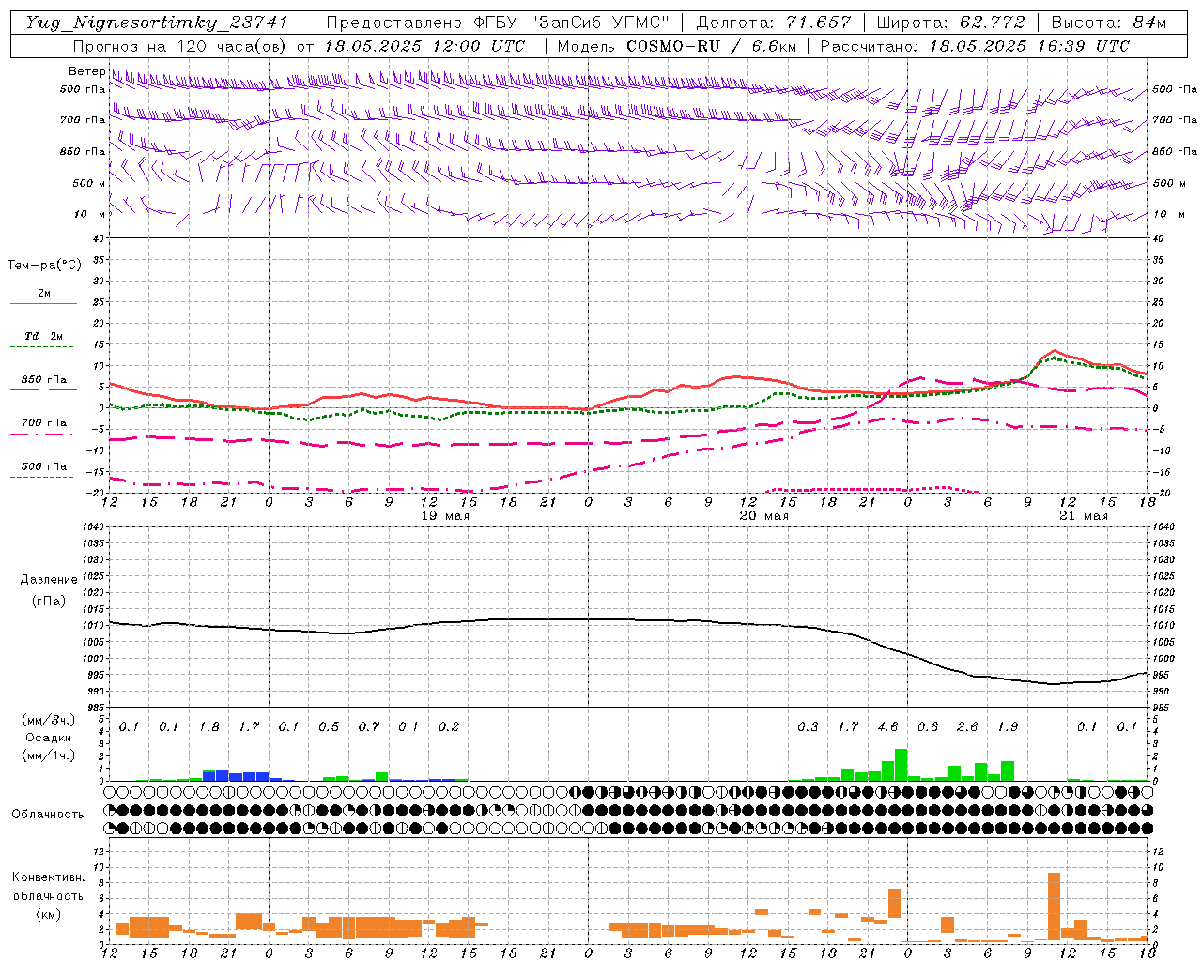Click the dashed line sample under Td 2м
Screen dimensions: 1202x961
coord(41,347)
